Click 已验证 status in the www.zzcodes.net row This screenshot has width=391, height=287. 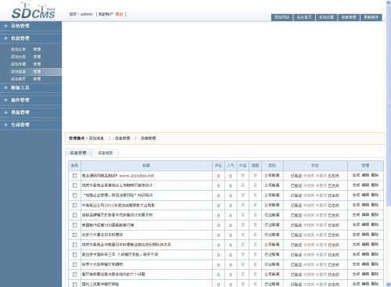(x=296, y=176)
